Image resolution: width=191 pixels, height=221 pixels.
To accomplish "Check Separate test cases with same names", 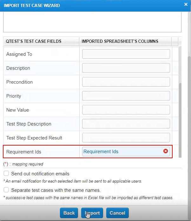I will point(6,190).
